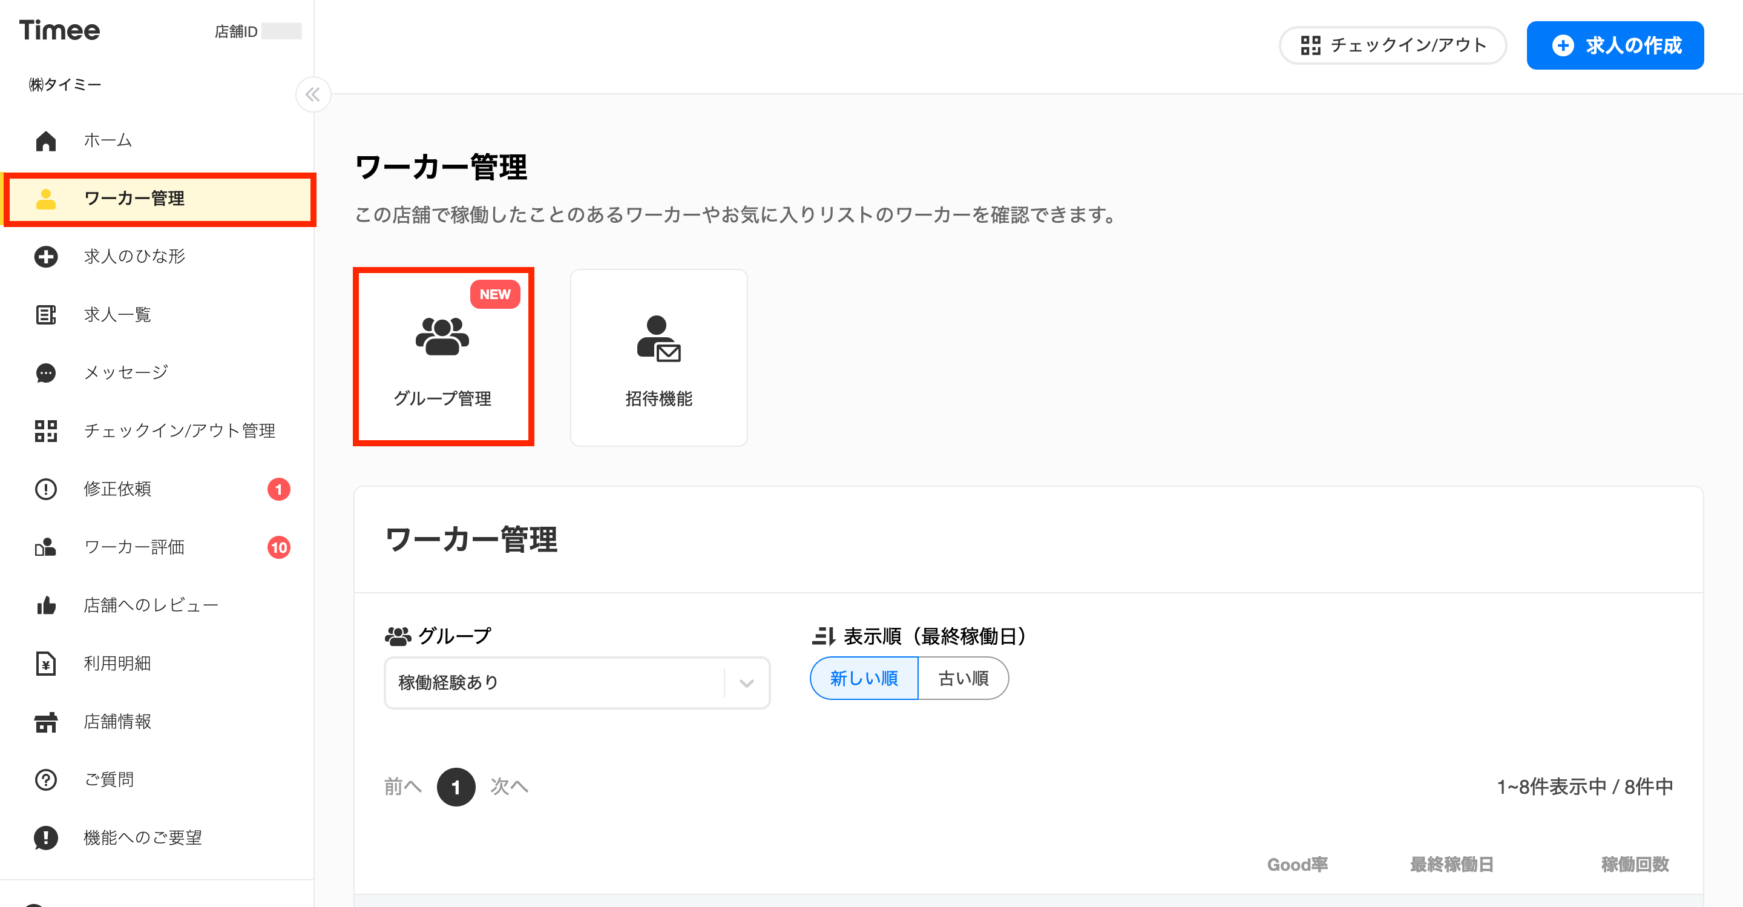The image size is (1743, 907).
Task: Click the 修正依頼 alert icon
Action: pyautogui.click(x=46, y=489)
